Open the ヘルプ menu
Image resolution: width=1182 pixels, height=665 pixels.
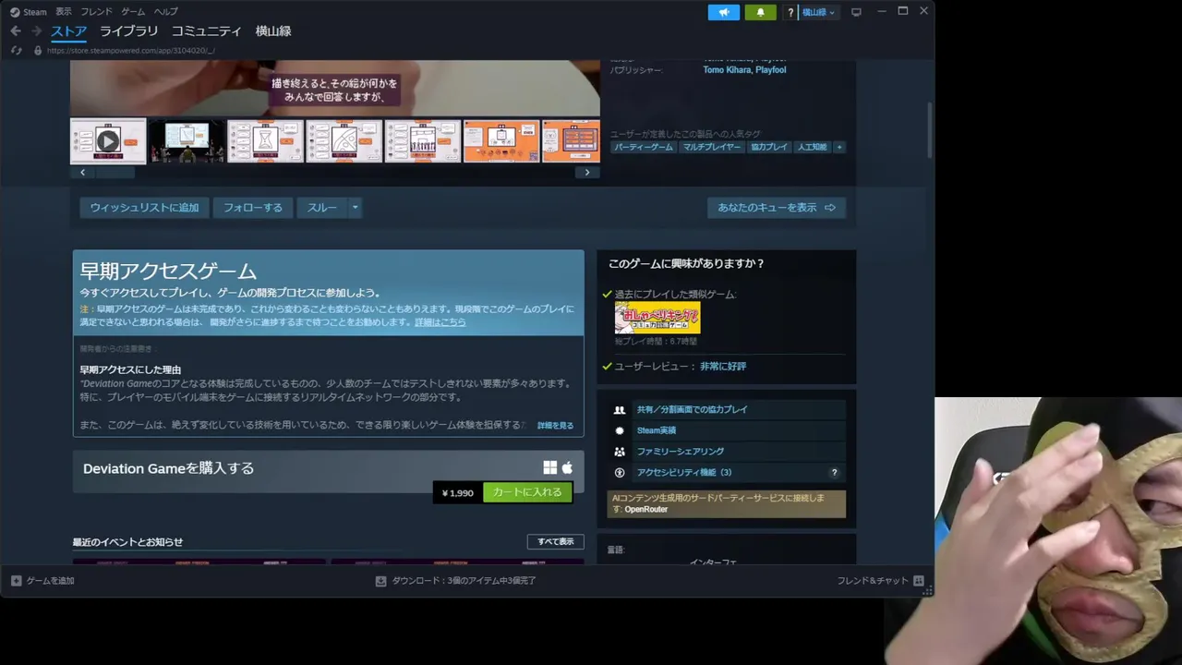click(x=166, y=12)
